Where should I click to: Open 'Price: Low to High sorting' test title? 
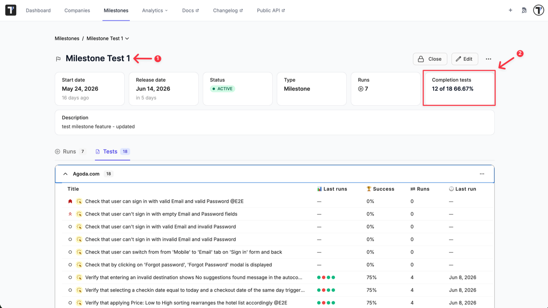pos(186,303)
